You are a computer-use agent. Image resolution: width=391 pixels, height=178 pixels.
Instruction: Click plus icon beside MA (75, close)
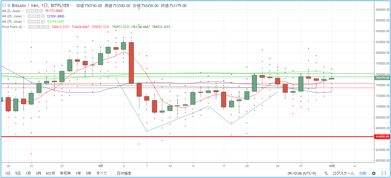(38, 22)
